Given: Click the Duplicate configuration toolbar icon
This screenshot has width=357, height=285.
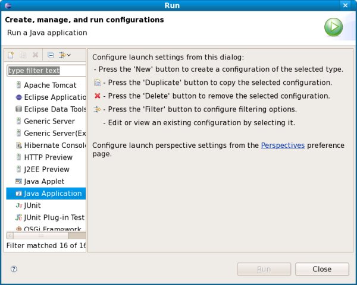Looking at the screenshot, I should tap(23, 55).
